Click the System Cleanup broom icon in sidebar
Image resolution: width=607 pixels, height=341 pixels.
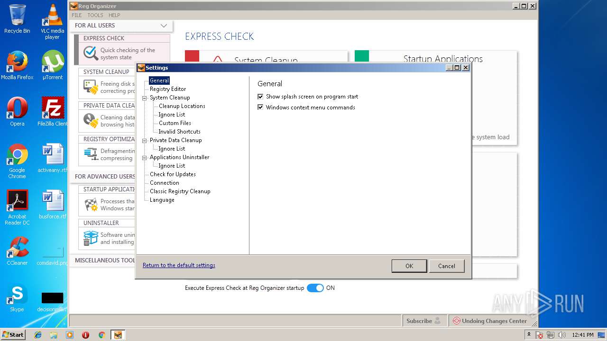[91, 87]
